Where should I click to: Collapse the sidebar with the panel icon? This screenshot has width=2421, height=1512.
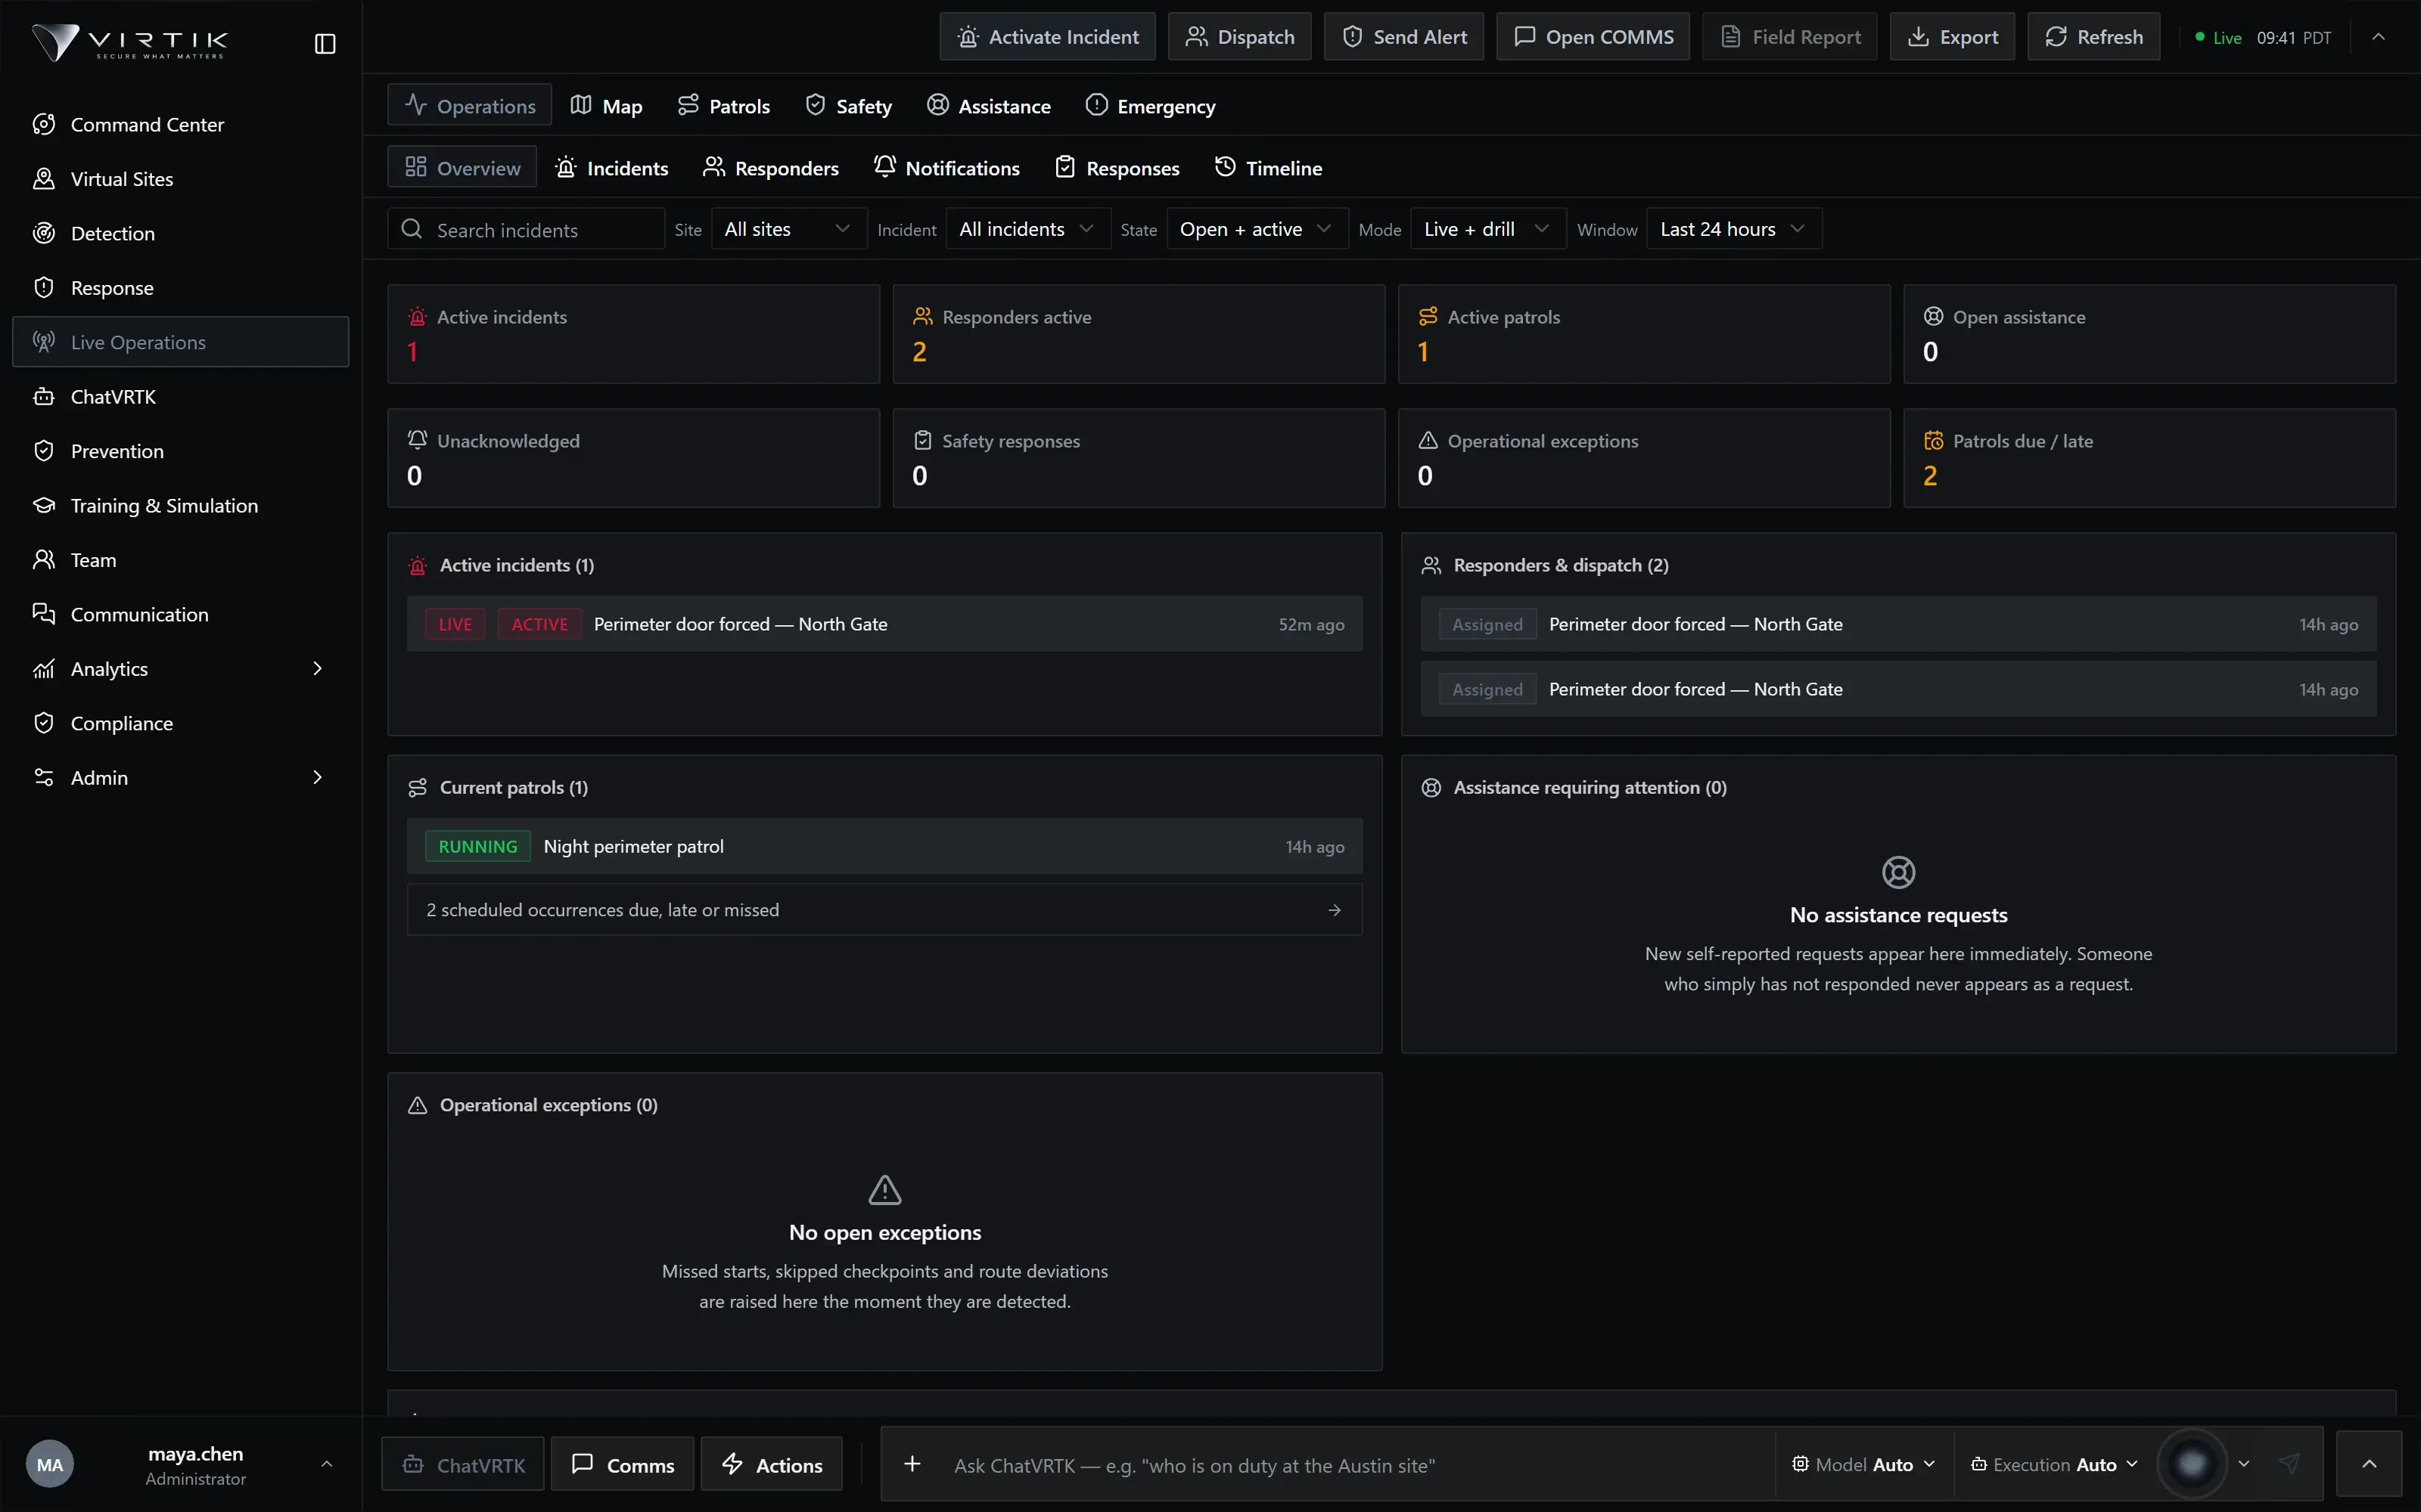(325, 43)
